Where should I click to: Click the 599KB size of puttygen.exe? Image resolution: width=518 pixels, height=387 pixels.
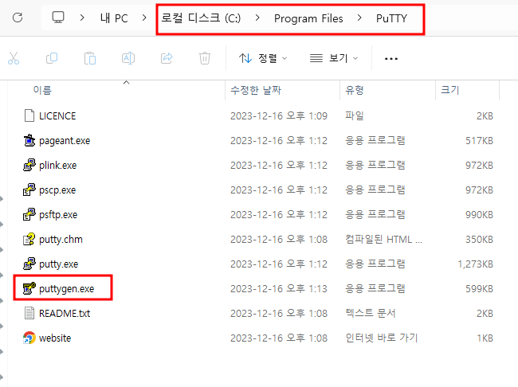coord(479,289)
